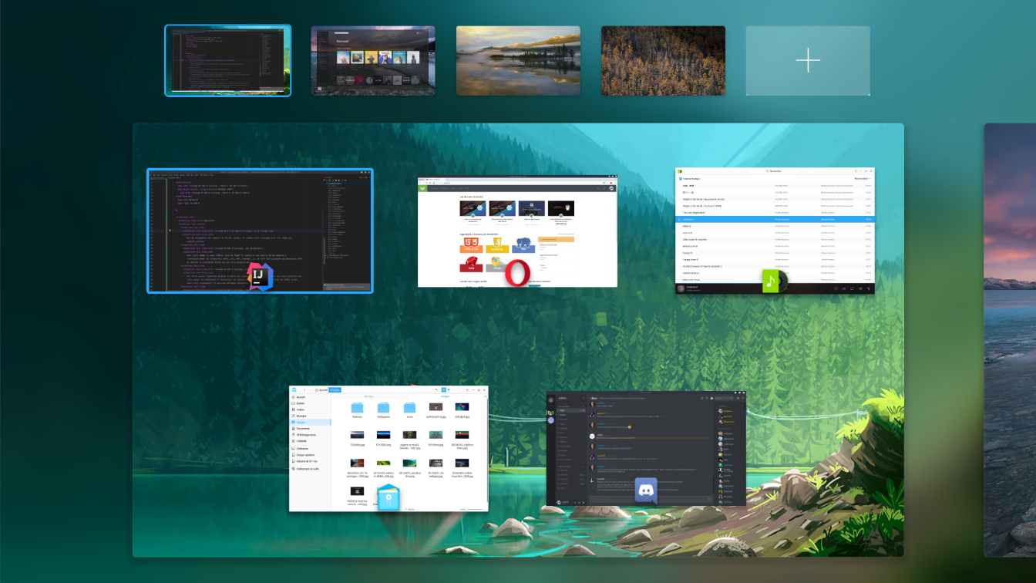1036x583 pixels.
Task: Select the Congo Inter track row
Action: coord(775,260)
